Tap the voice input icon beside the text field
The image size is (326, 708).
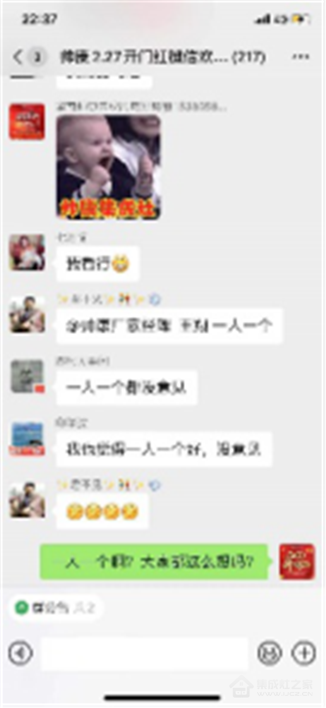coord(21,652)
